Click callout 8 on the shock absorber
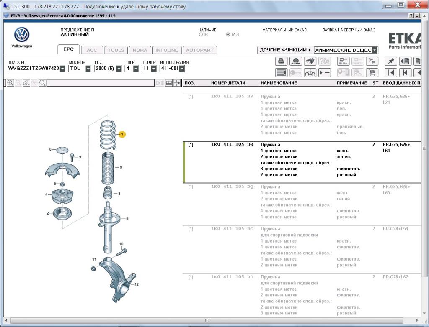The height and width of the screenshot is (327, 429). point(127,218)
